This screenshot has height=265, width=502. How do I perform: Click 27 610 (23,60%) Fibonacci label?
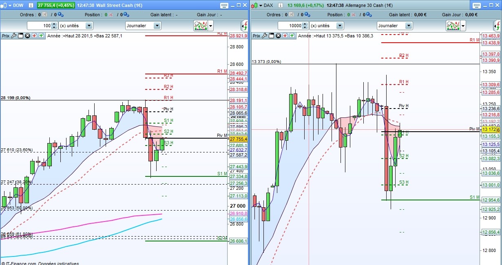[17, 150]
